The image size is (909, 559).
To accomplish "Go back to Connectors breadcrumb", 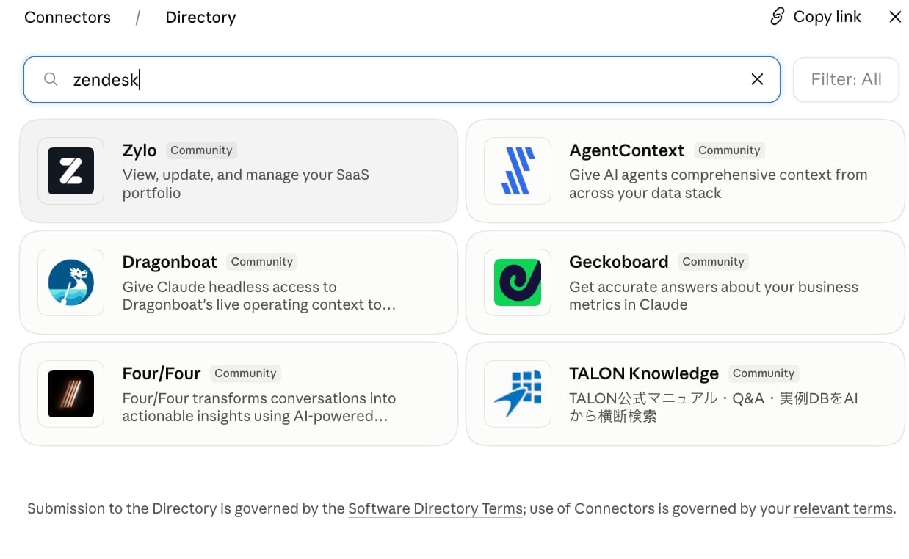I will 68,18.
